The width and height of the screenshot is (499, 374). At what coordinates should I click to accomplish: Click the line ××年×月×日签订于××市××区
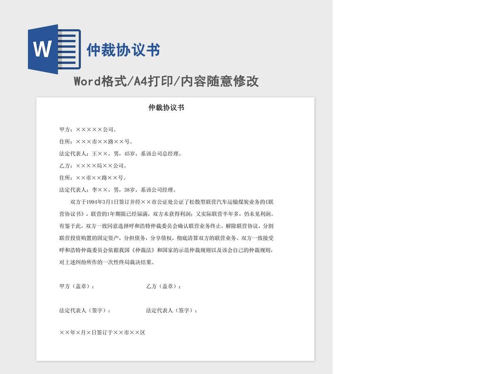tap(102, 332)
